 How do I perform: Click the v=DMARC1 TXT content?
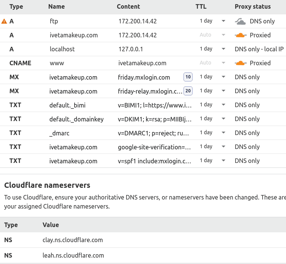coord(153,133)
